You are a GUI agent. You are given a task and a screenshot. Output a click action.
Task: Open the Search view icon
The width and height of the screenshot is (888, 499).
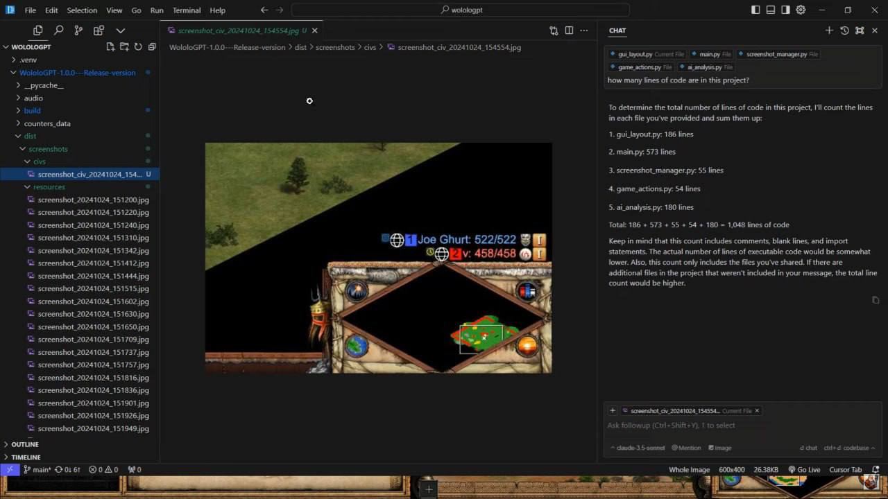tap(58, 30)
